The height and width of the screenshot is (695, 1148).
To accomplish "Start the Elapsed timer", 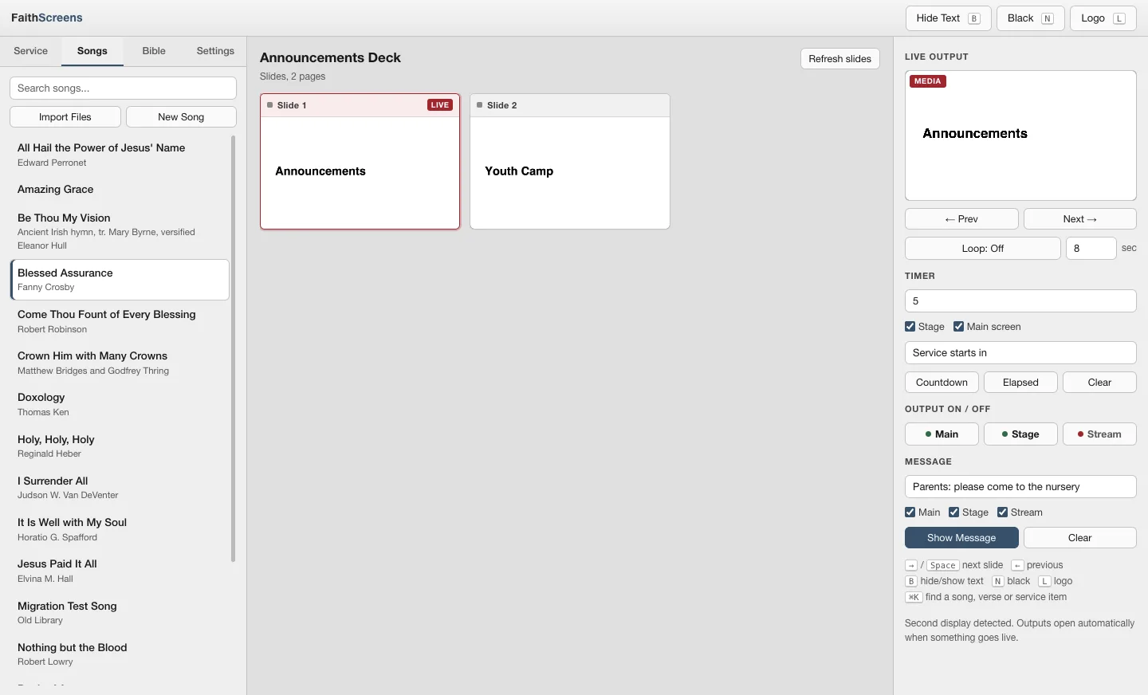I will [1020, 383].
